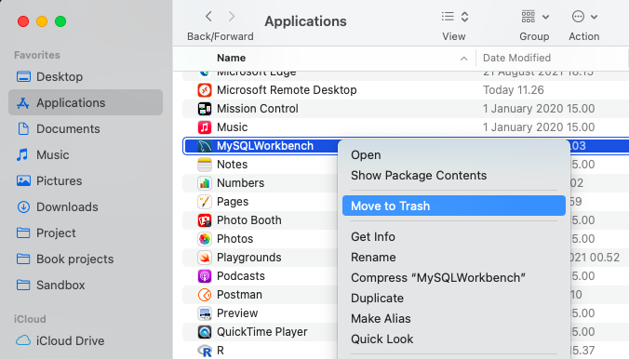Open the View list-style icon
This screenshot has width=629, height=359.
click(448, 17)
